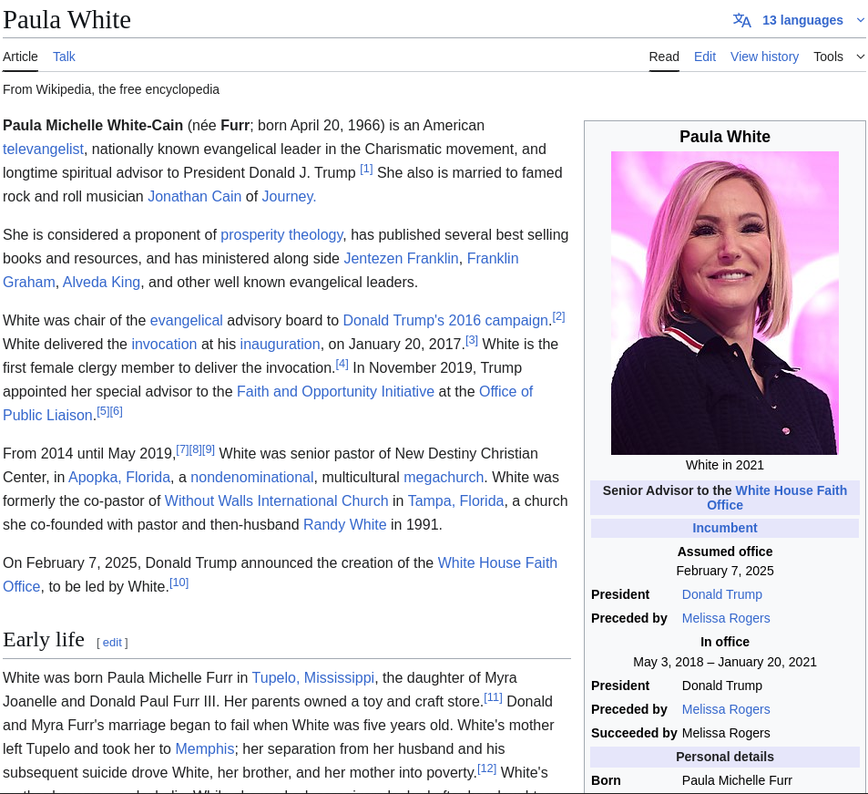Screen dimensions: 868x794
Task: Follow the Tampa, Florida link
Action: click(455, 500)
